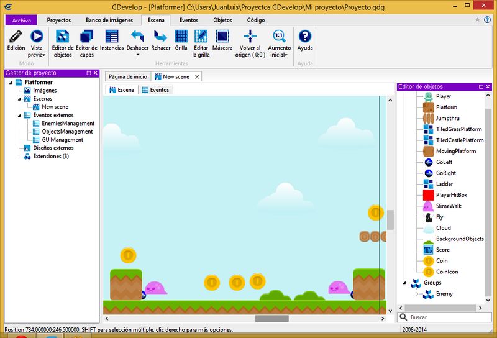
Task: Select the SlimeWalk object
Action: 449,206
